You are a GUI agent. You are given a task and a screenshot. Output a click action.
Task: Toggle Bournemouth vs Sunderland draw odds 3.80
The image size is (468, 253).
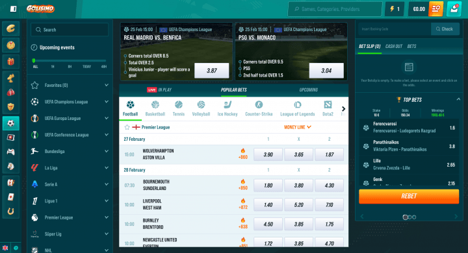pos(299,186)
